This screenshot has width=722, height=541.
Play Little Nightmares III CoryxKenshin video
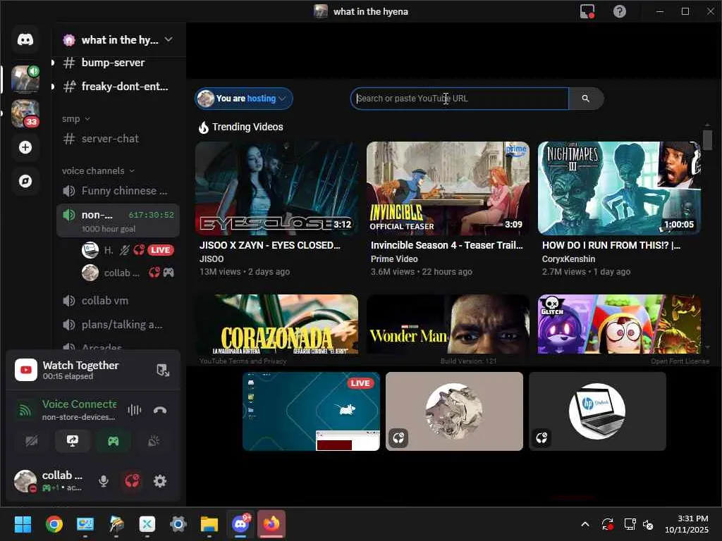coord(619,188)
